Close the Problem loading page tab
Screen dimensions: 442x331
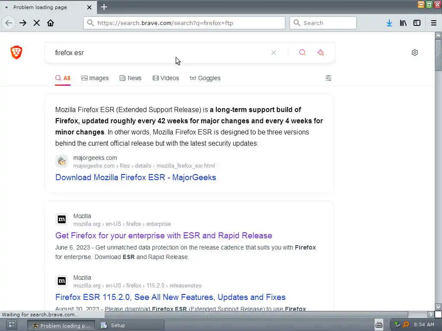coord(89,7)
